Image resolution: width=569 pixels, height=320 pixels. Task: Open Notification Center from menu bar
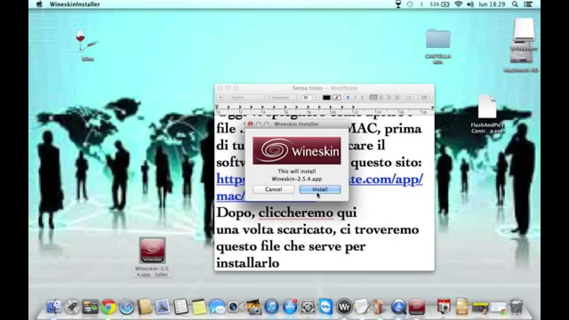[x=528, y=4]
